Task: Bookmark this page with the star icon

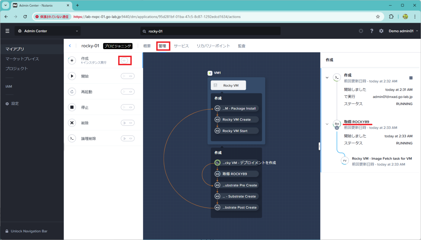Action: tap(378, 16)
